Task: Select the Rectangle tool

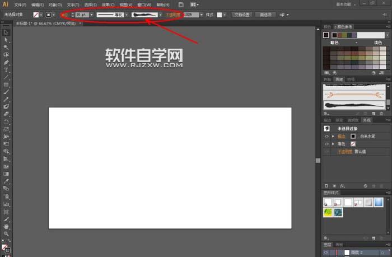Action: [x=6, y=85]
